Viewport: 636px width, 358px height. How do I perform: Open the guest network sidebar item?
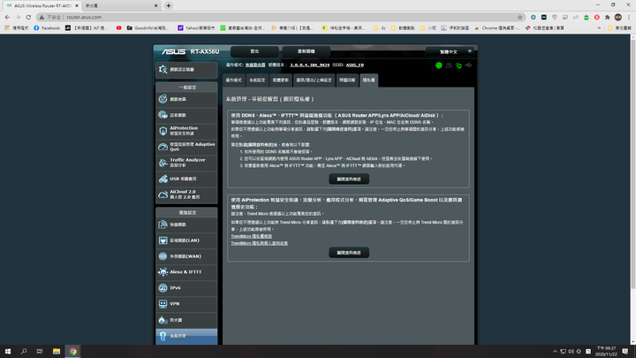click(x=186, y=115)
